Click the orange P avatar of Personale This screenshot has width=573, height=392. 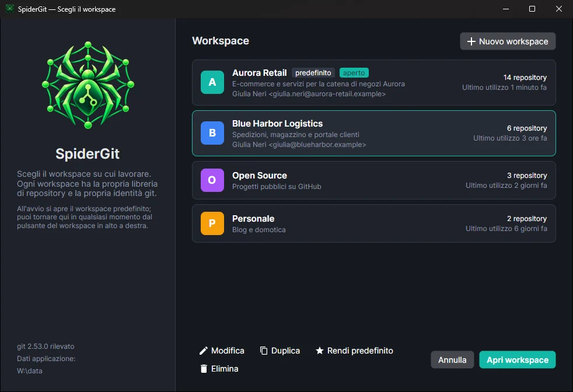pyautogui.click(x=212, y=223)
